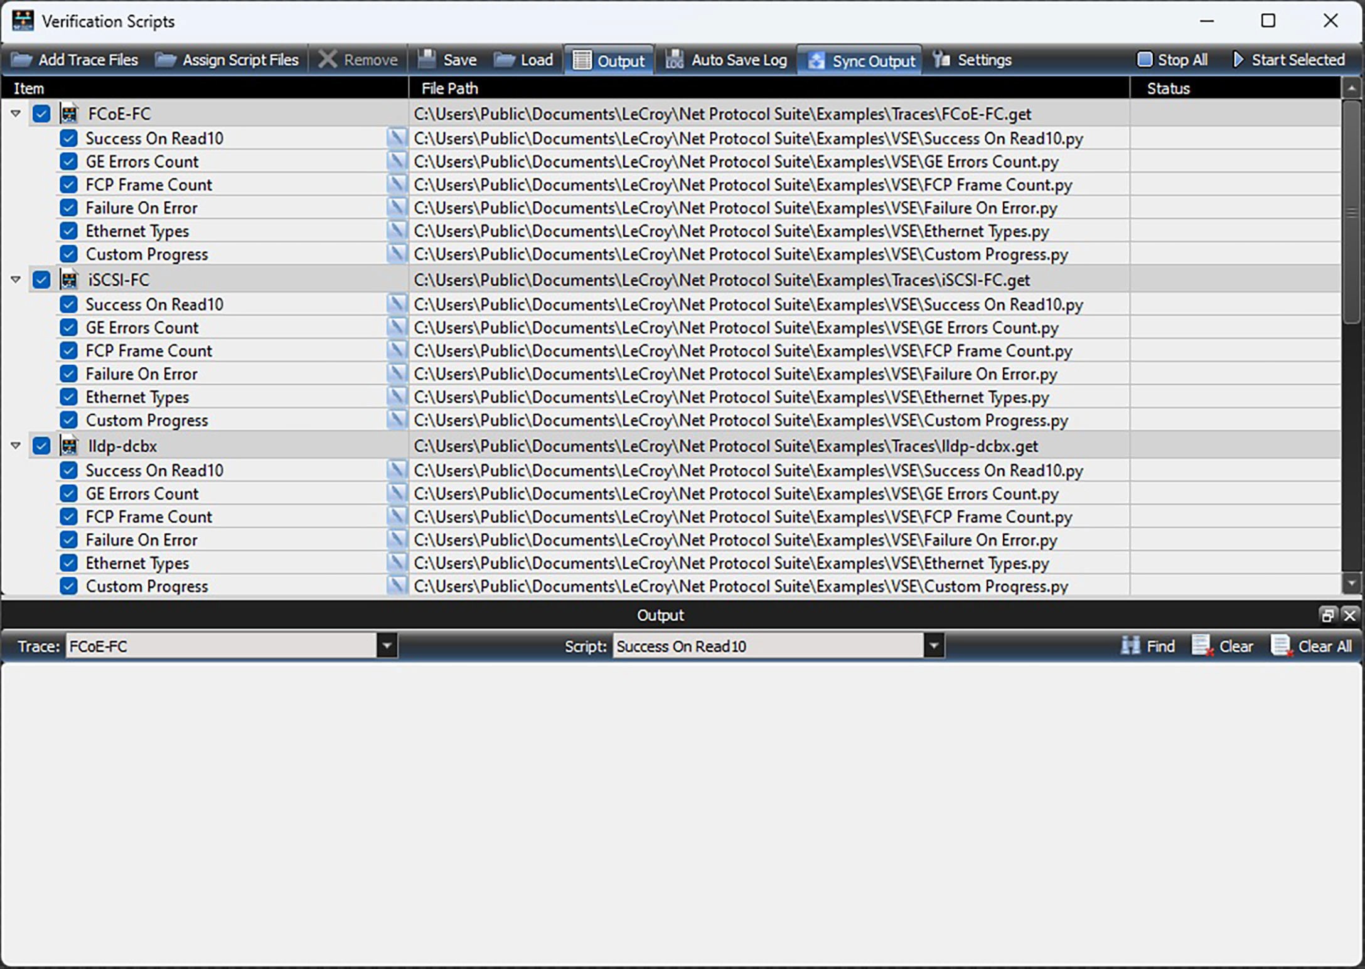Select FCoE-FC.get file path cell

point(769,114)
